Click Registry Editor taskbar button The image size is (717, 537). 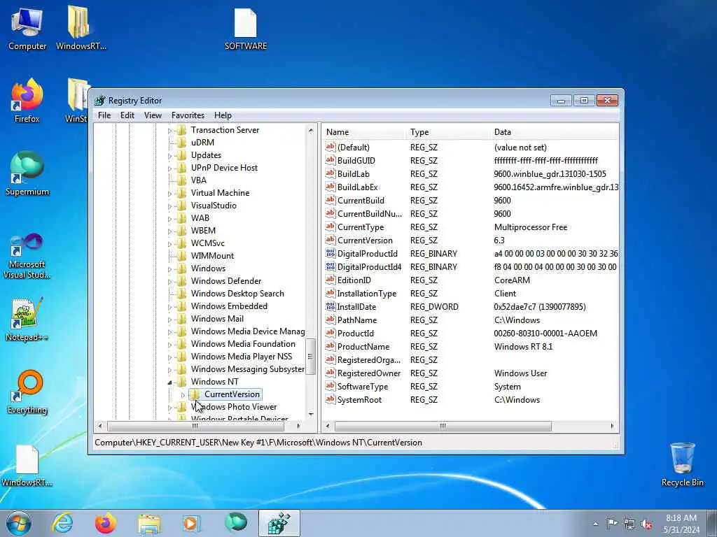click(279, 523)
